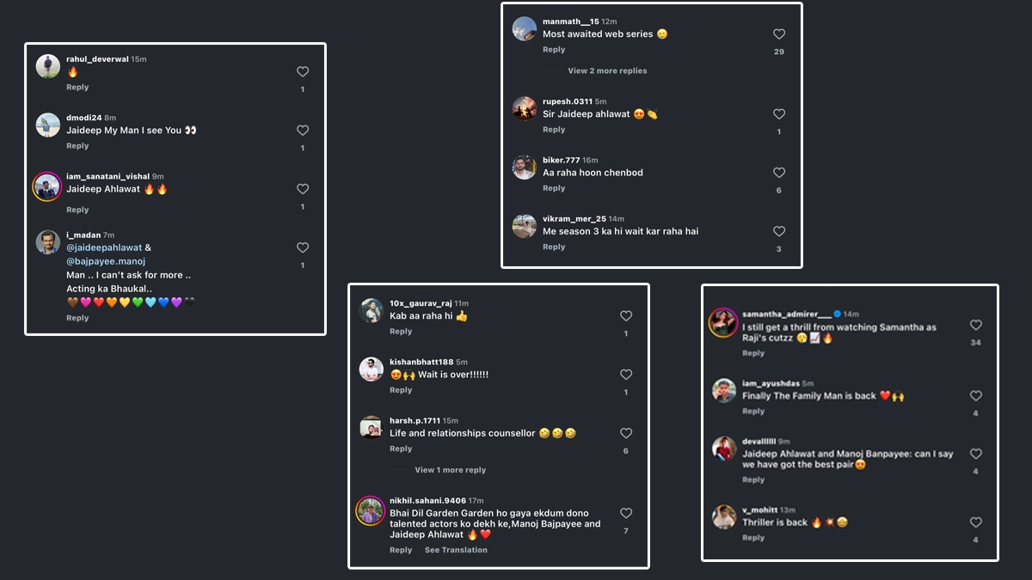Reply to rupesh.0311's comment
The image size is (1032, 580).
pyautogui.click(x=554, y=130)
